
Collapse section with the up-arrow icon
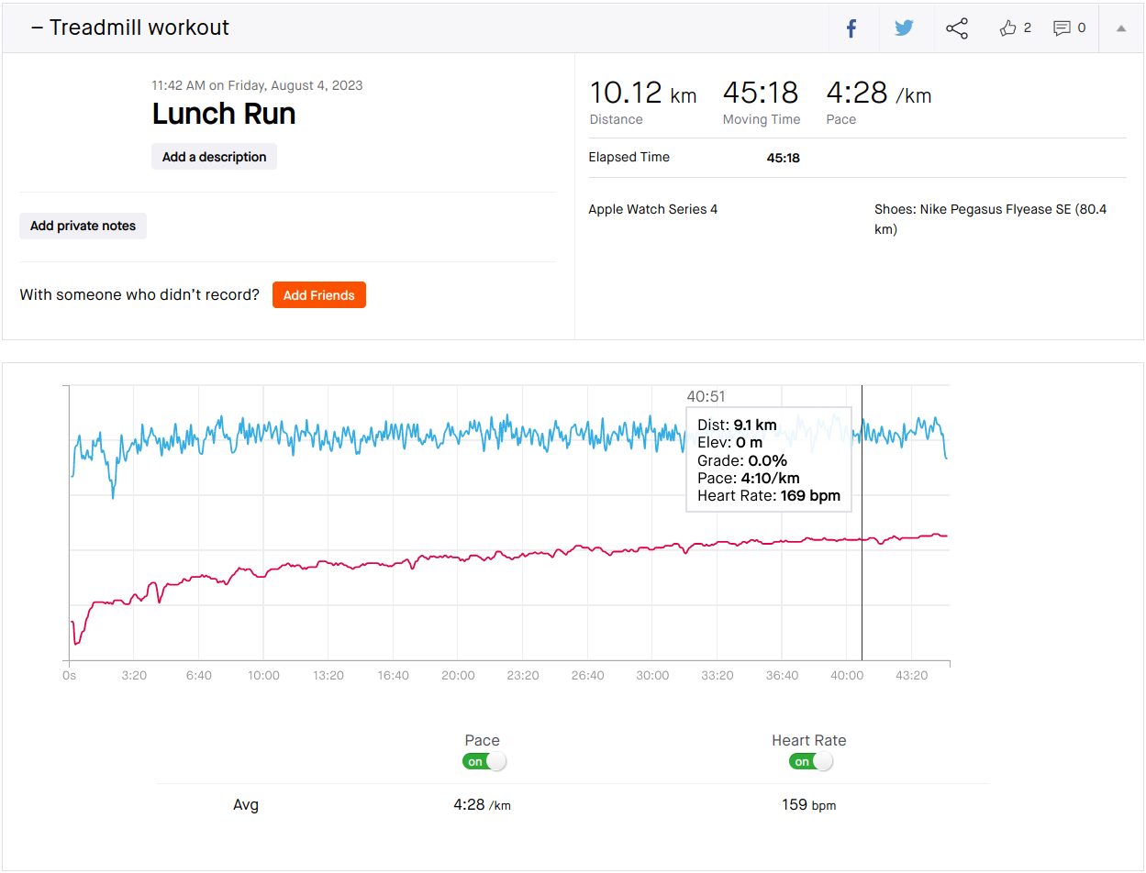(1120, 28)
